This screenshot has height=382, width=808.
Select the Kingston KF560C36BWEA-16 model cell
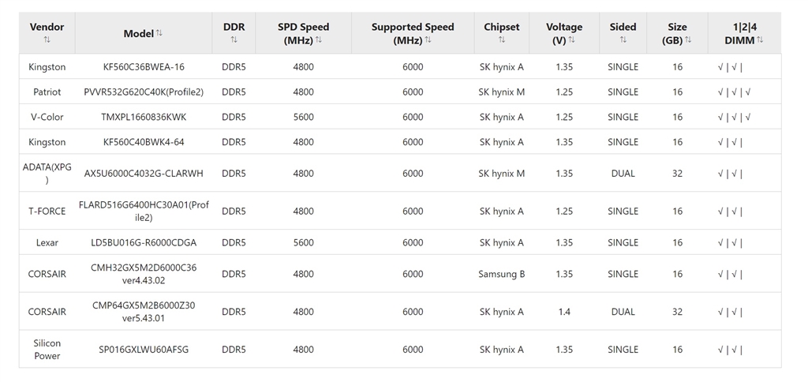point(144,67)
